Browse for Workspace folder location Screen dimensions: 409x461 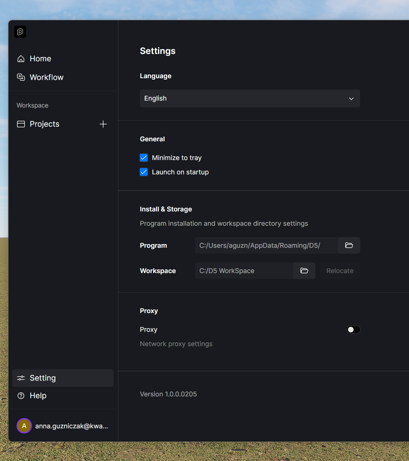pos(304,271)
